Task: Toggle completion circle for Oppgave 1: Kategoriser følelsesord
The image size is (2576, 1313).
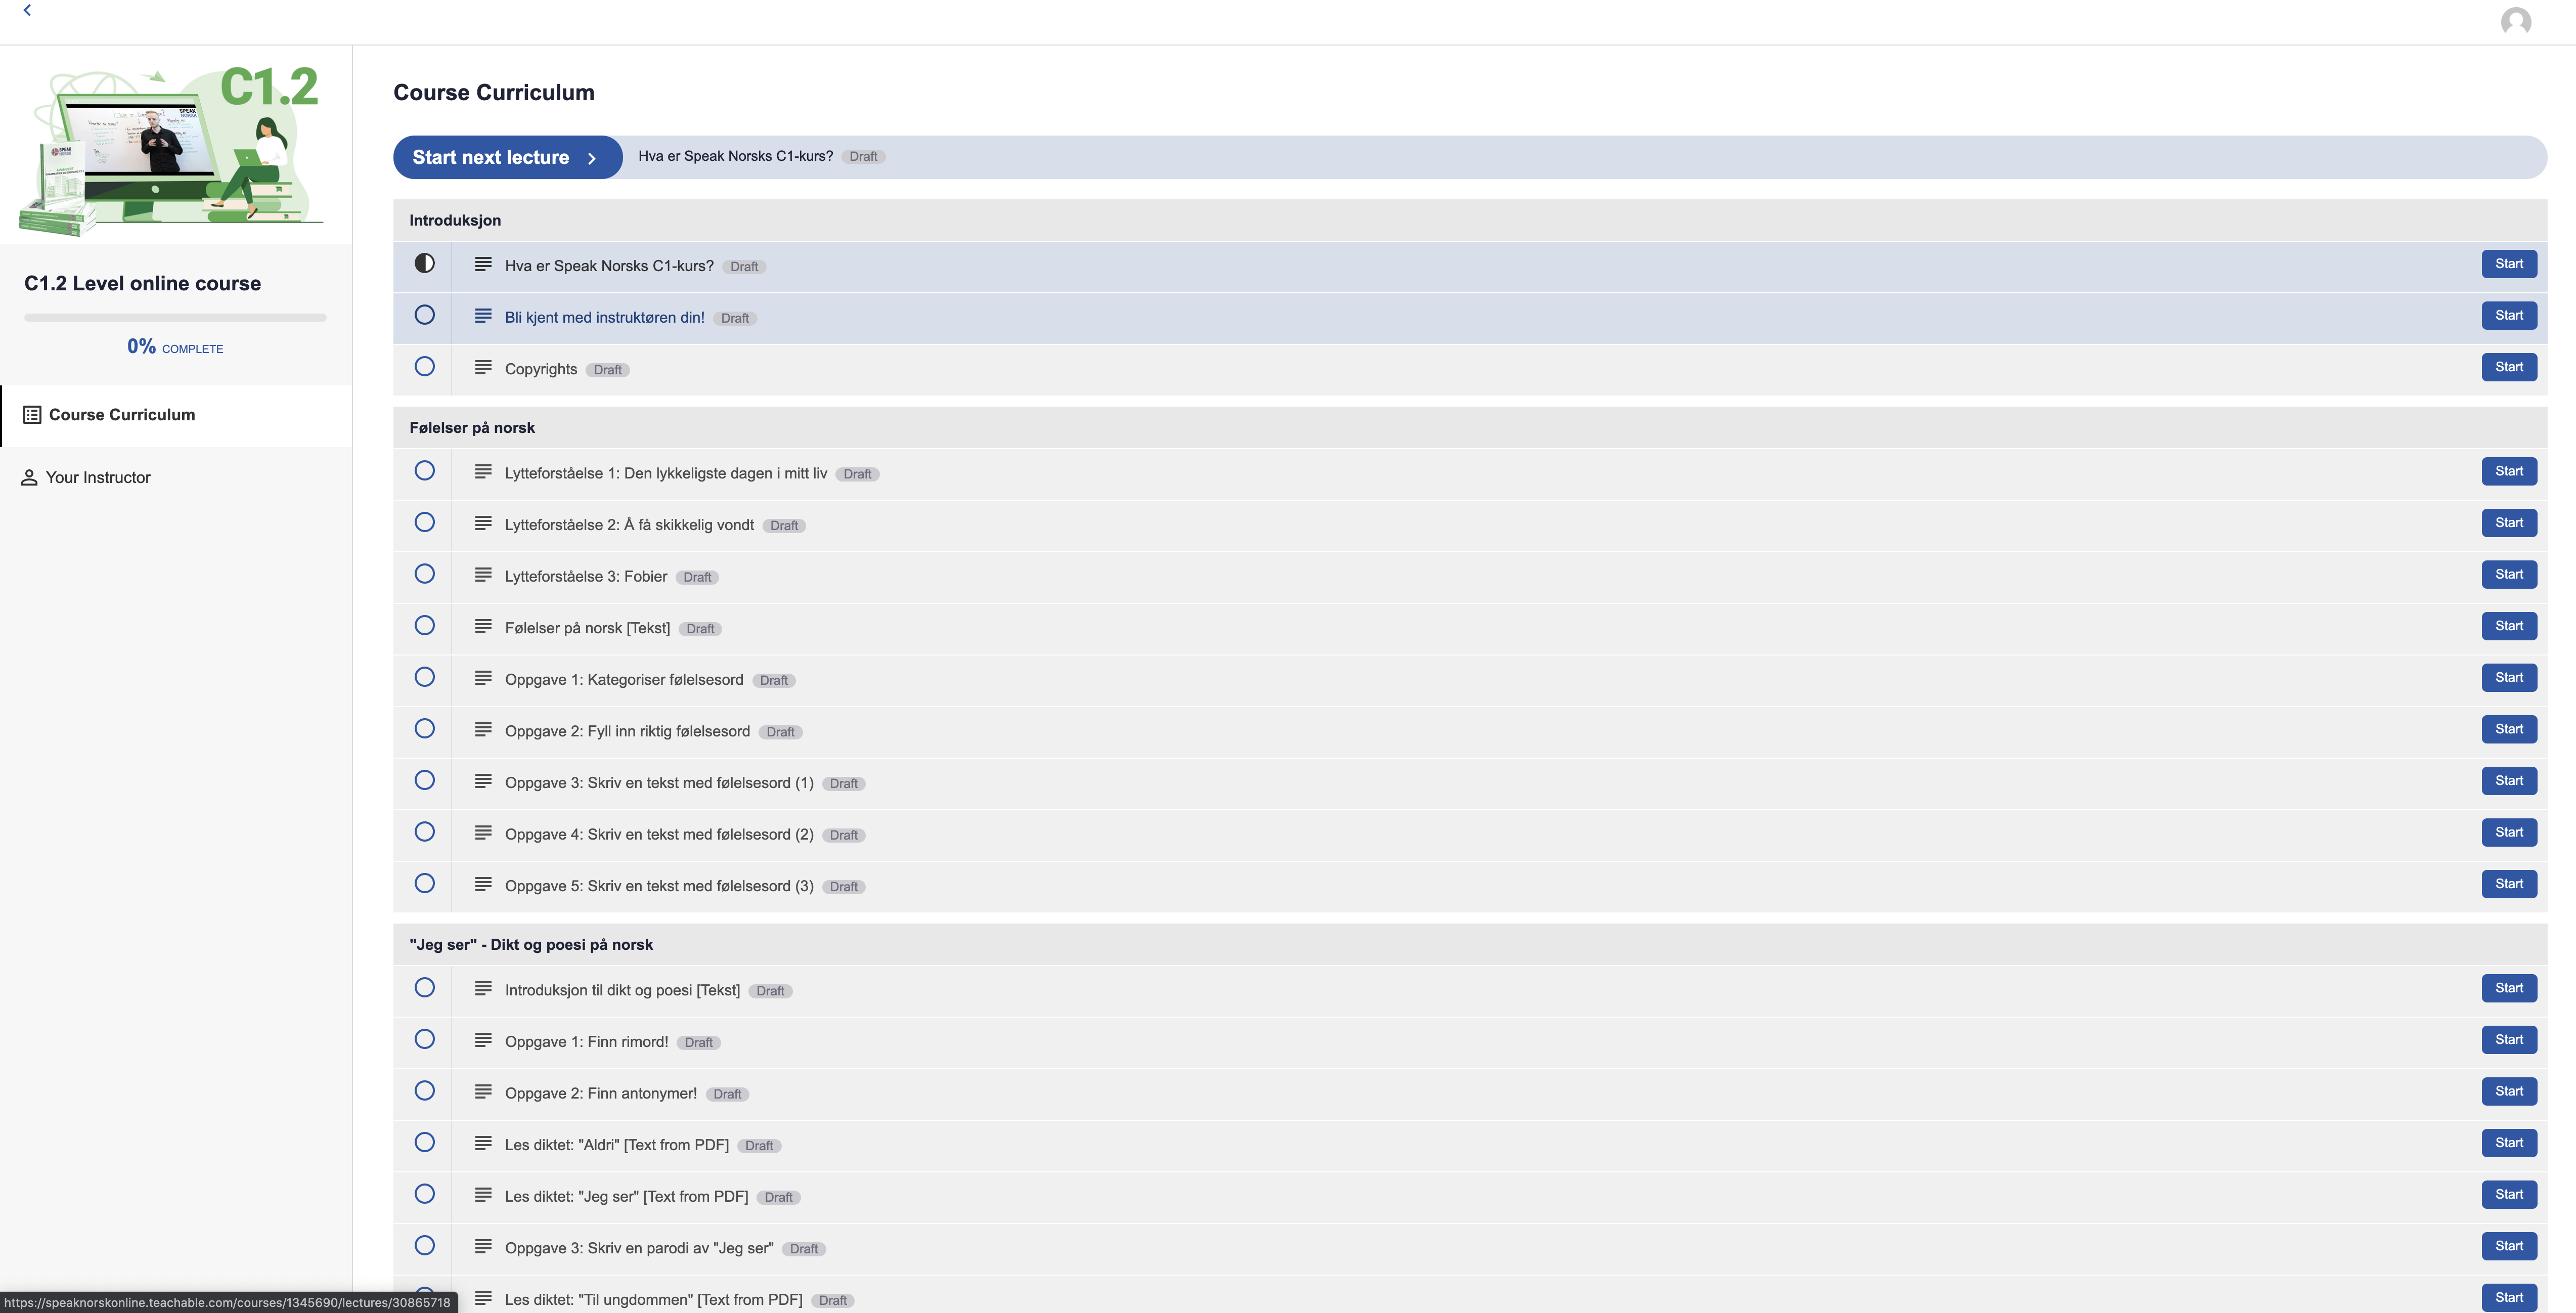Action: coord(425,677)
